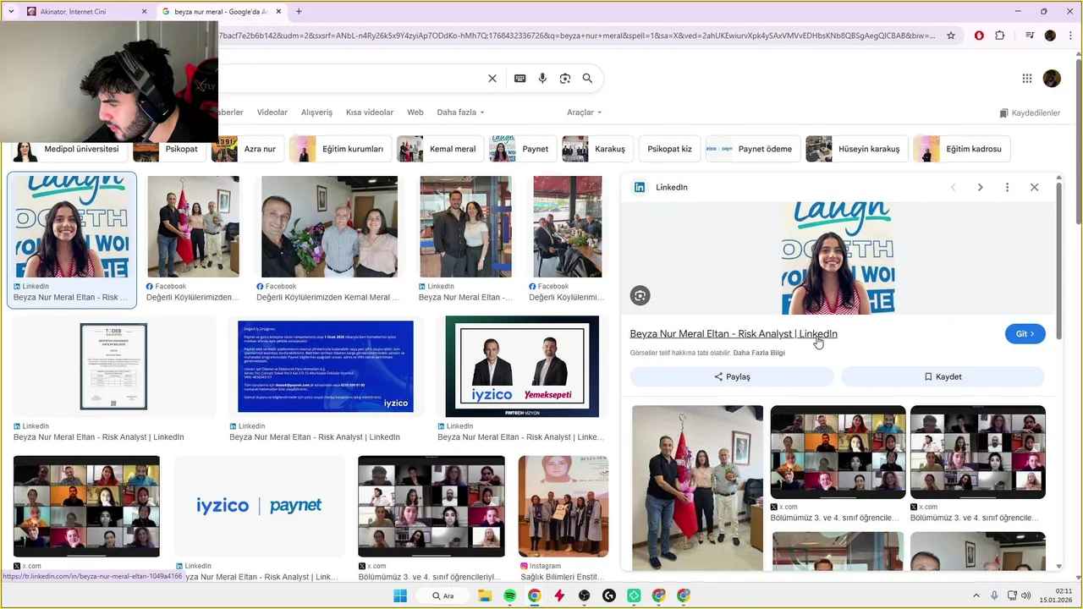Screen dimensions: 1083x609
Task: Open Windows Start menu
Action: click(400, 595)
